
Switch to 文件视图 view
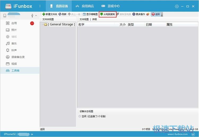tap(84, 19)
